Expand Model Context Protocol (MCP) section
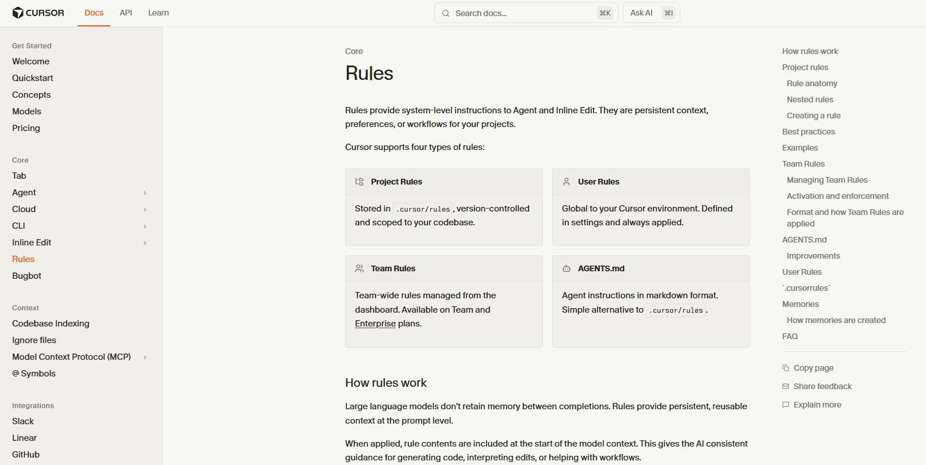The width and height of the screenshot is (926, 465). [x=145, y=358]
